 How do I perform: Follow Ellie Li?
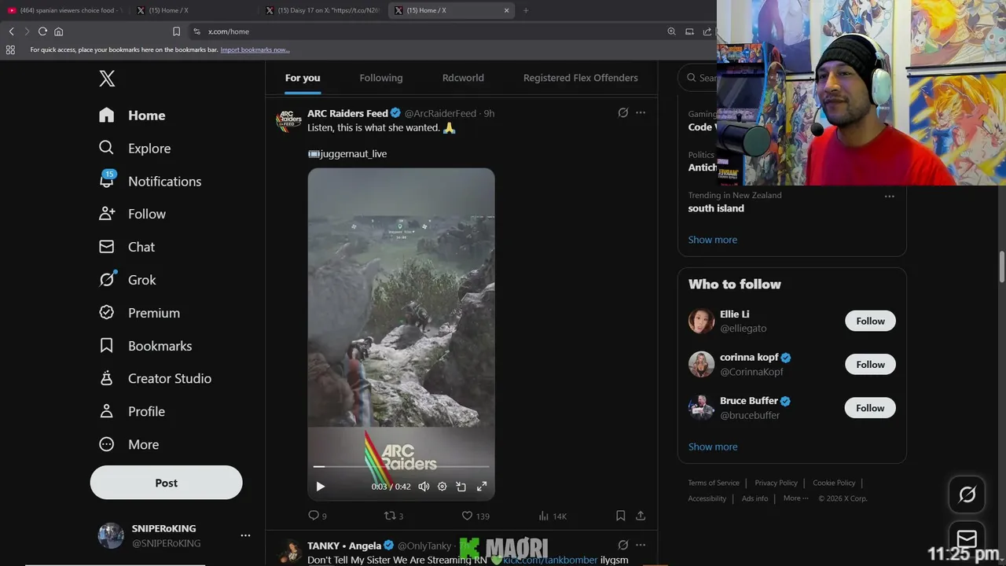coord(870,321)
